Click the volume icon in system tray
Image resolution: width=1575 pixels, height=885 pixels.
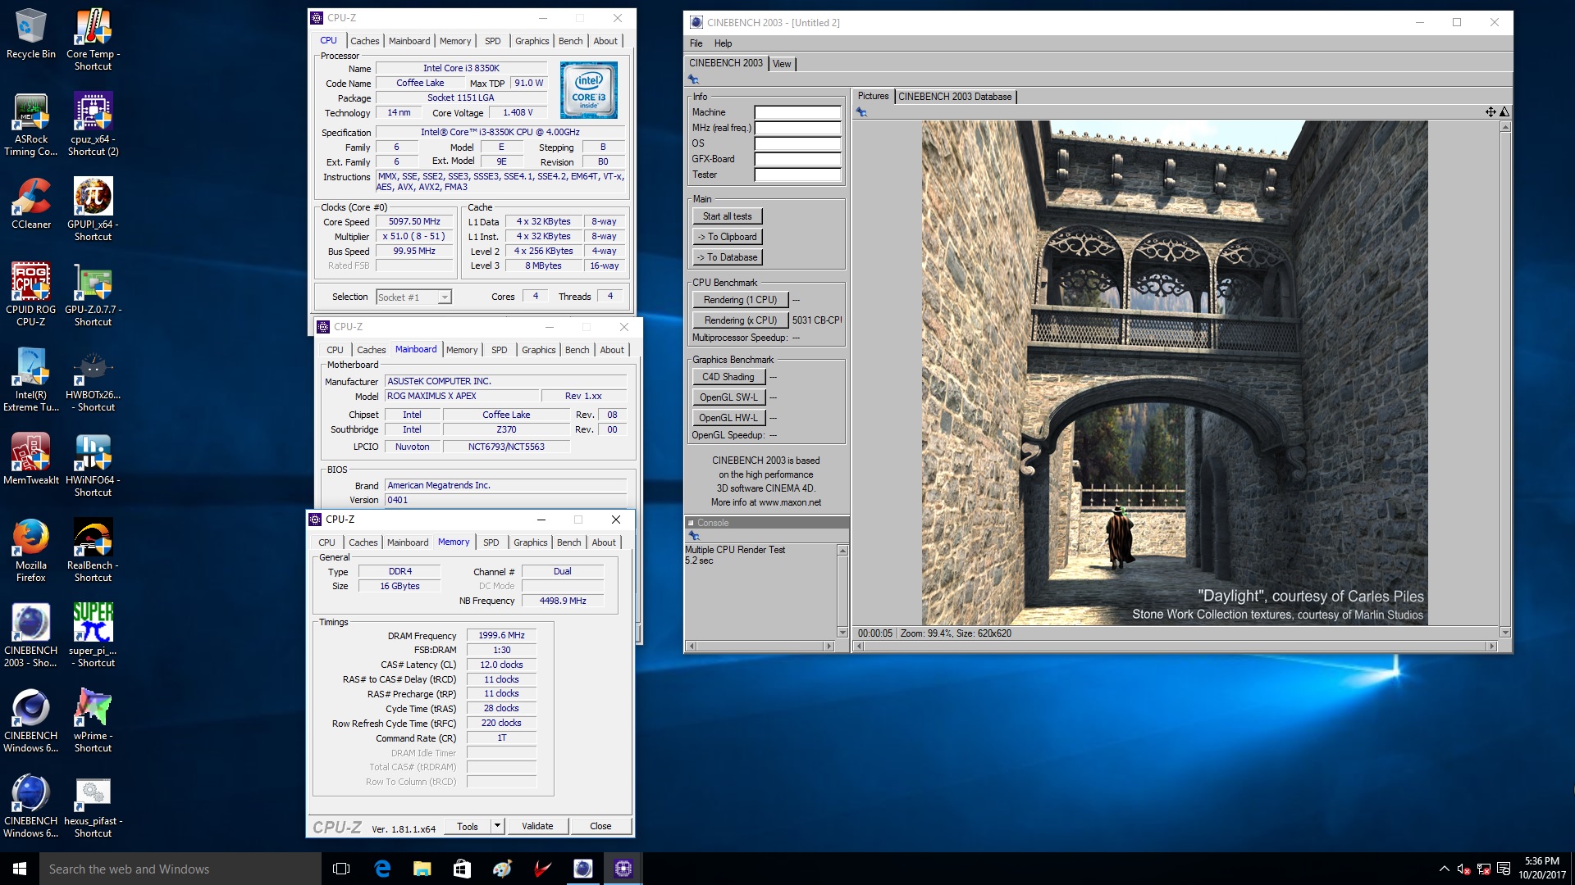click(1463, 869)
